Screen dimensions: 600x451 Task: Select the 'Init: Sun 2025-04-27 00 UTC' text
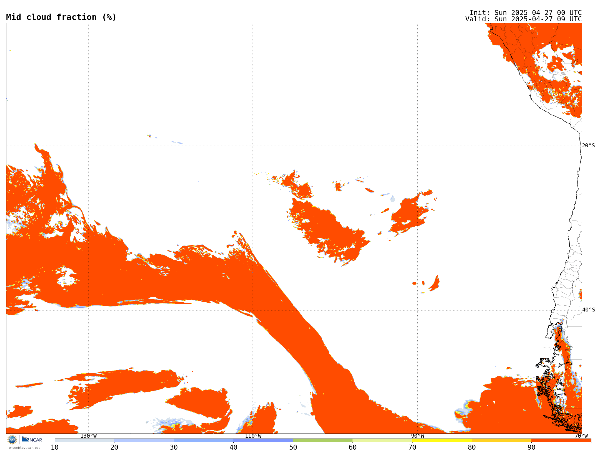[x=526, y=13]
